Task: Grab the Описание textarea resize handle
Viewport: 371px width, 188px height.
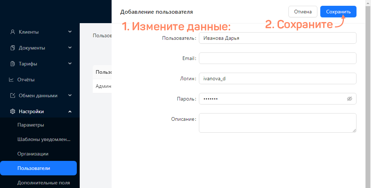Action: (x=354, y=131)
